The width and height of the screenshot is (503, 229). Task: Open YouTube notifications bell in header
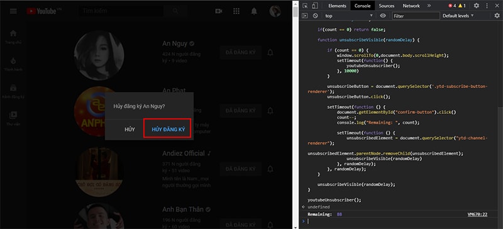254,11
